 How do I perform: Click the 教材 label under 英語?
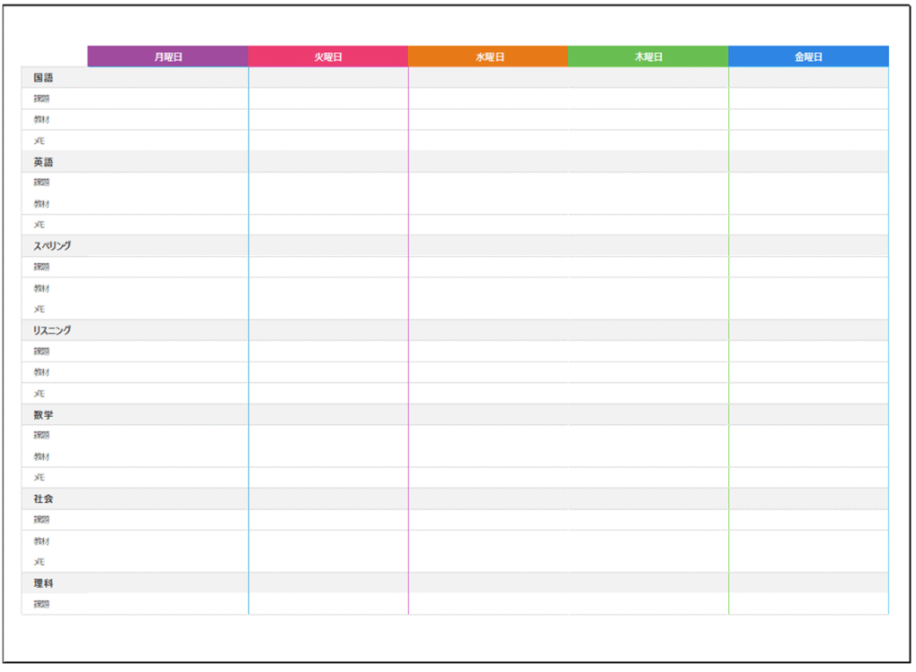point(41,204)
